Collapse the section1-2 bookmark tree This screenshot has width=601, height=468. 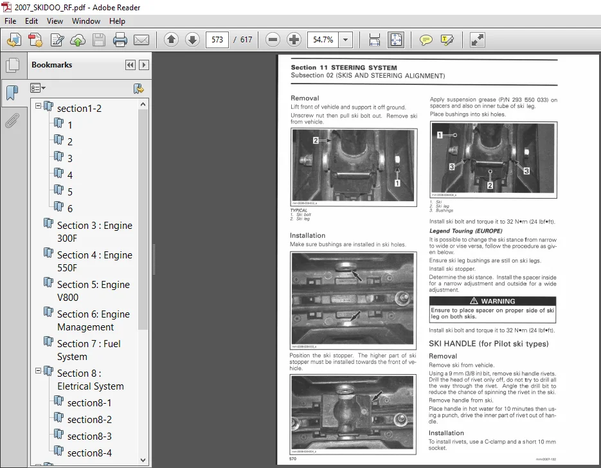click(39, 105)
